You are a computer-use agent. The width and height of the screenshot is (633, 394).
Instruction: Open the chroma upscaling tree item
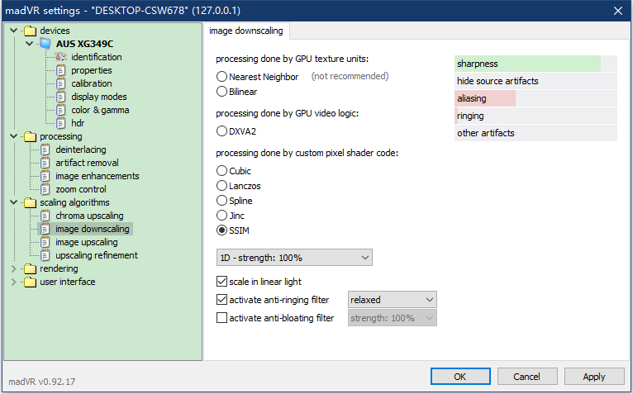(89, 216)
